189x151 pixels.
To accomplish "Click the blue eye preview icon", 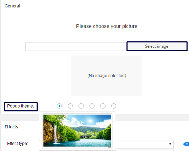I will 186,144.
